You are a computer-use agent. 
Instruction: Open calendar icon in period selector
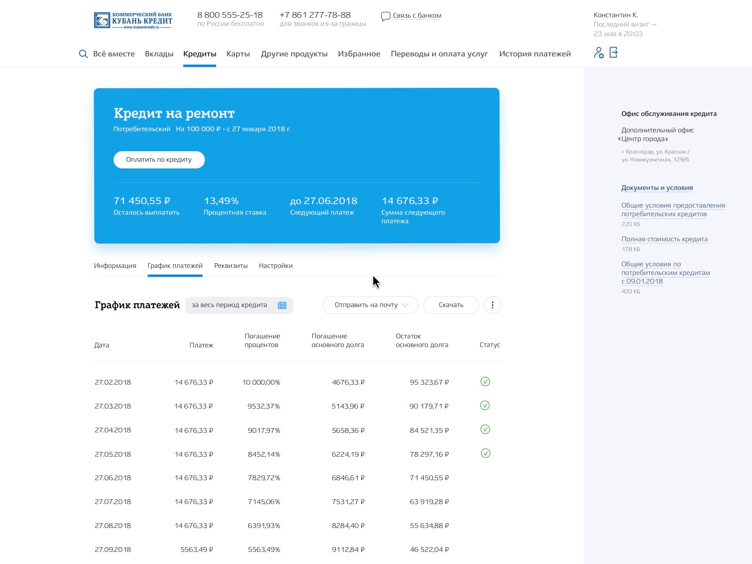pyautogui.click(x=282, y=305)
